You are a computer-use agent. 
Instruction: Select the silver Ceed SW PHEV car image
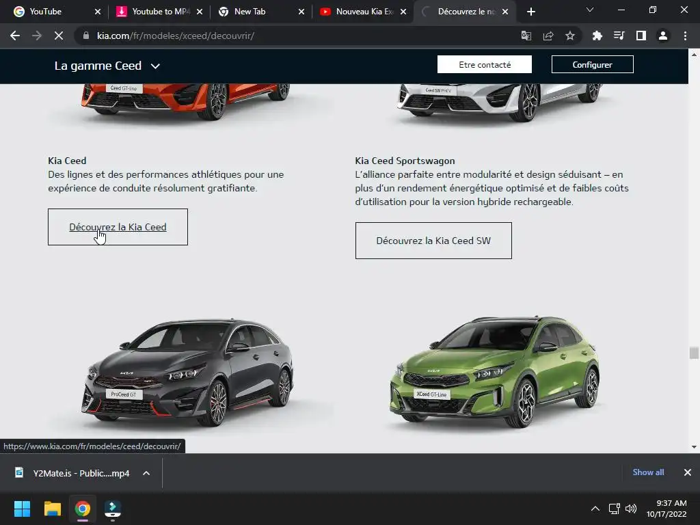(x=498, y=103)
